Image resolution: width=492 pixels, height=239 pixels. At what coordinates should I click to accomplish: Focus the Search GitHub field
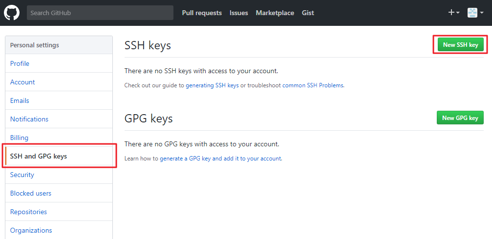(100, 13)
